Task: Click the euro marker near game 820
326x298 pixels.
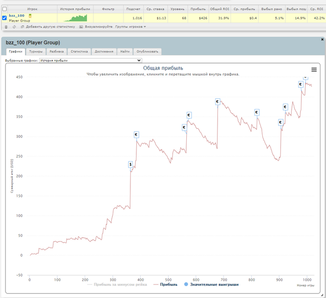Action: pyautogui.click(x=257, y=112)
